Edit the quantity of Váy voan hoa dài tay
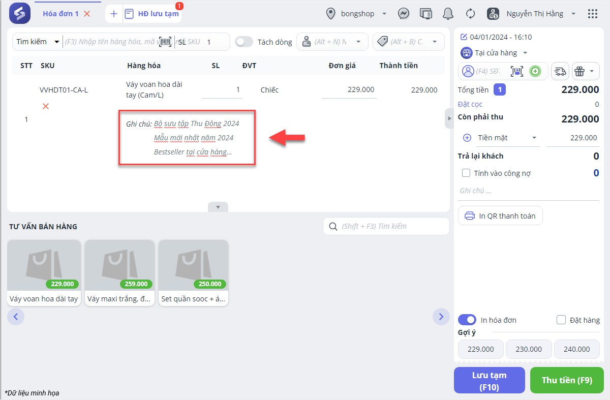Screen dimensions: 610x400 222,90
